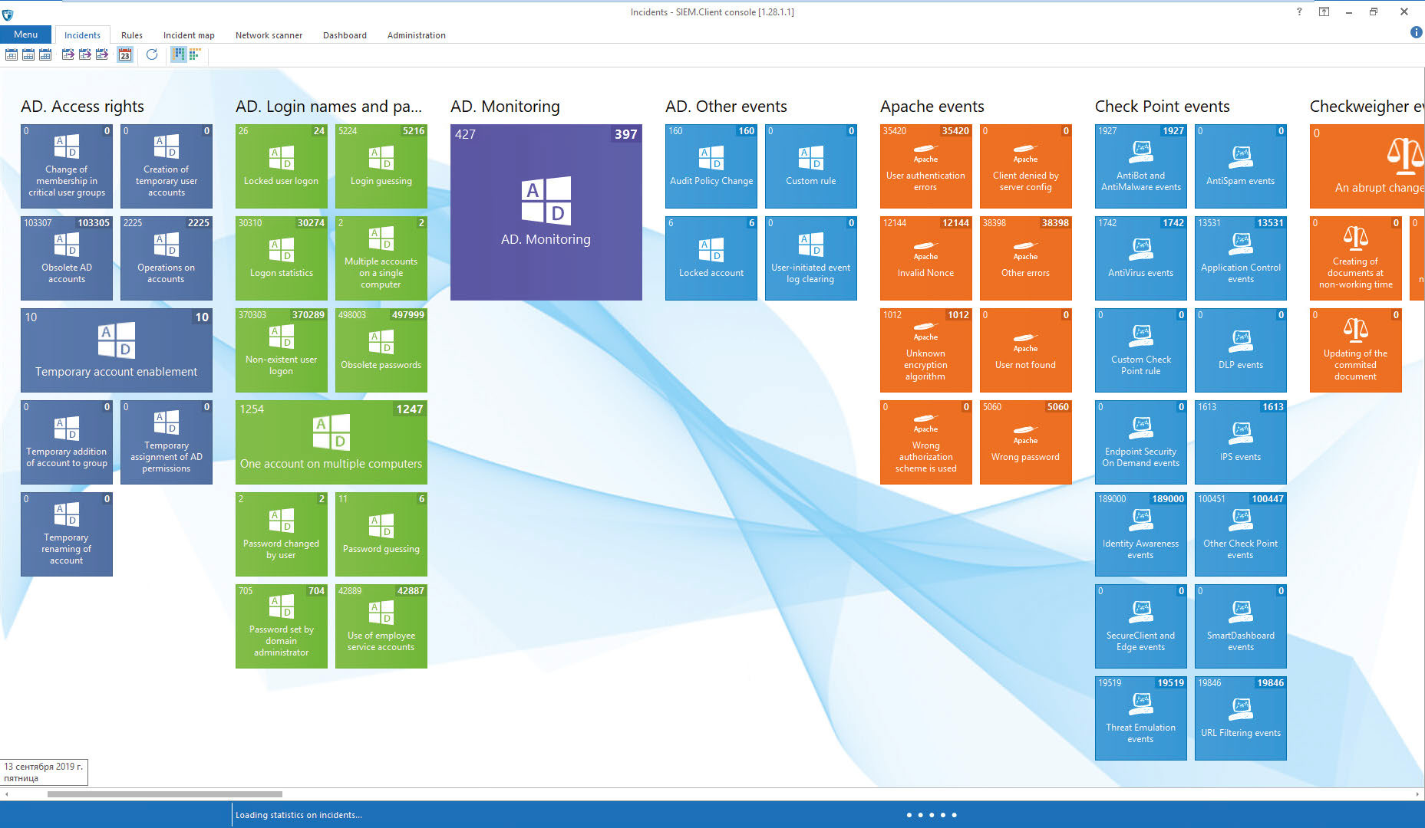Open Multiple accounts on a single computer tile
This screenshot has width=1425, height=828.
[x=381, y=258]
